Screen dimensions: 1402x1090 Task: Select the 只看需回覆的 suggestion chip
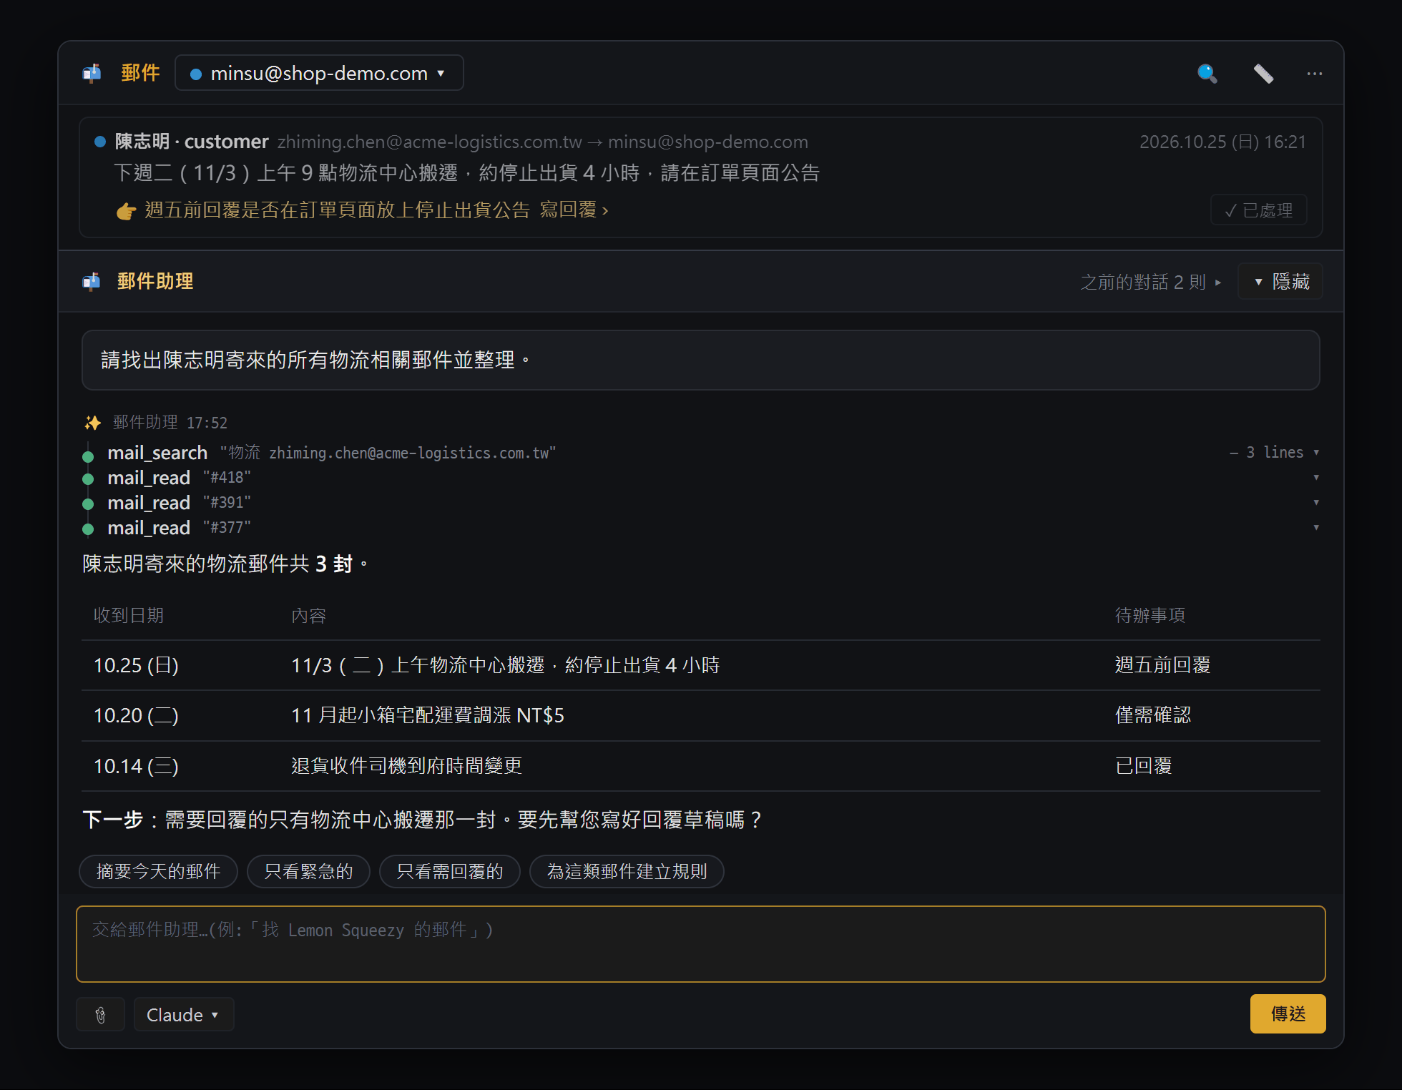(x=450, y=872)
